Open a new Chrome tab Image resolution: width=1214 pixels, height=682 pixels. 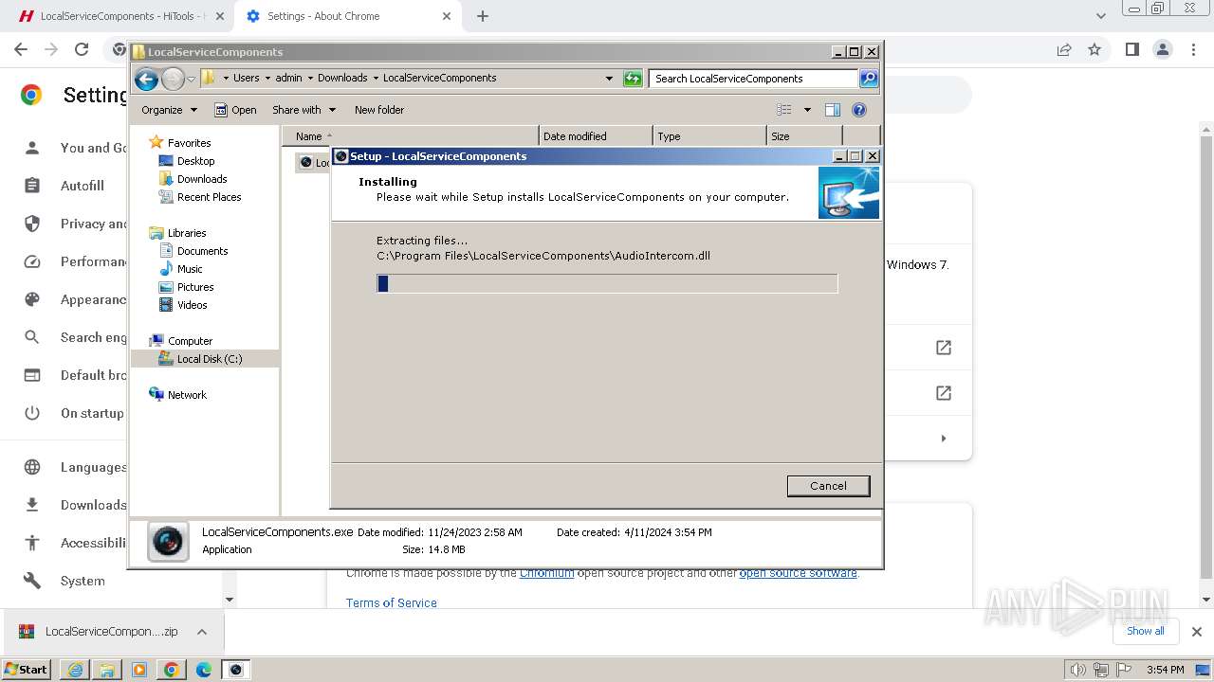click(483, 16)
